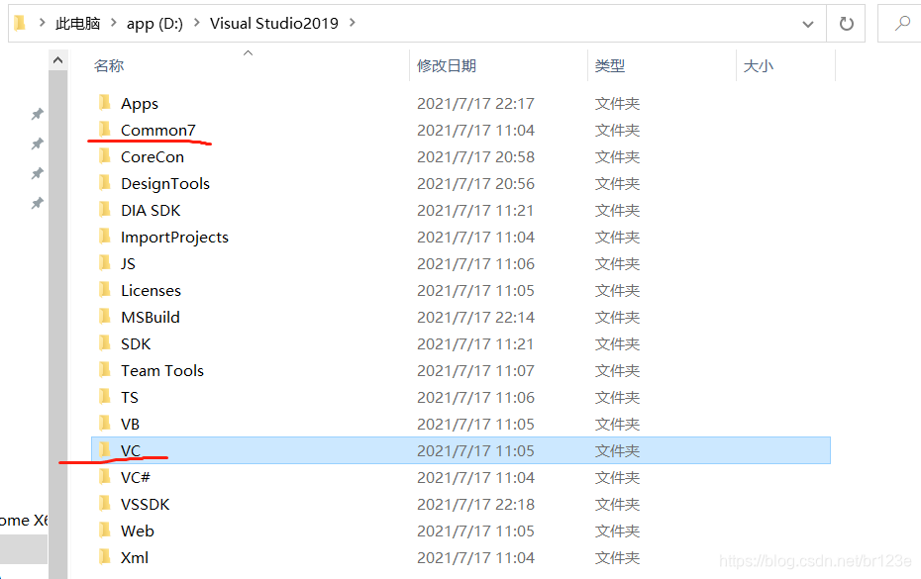Go to app (D:) via breadcrumb path
Screen dimensions: 921x579
pos(153,23)
